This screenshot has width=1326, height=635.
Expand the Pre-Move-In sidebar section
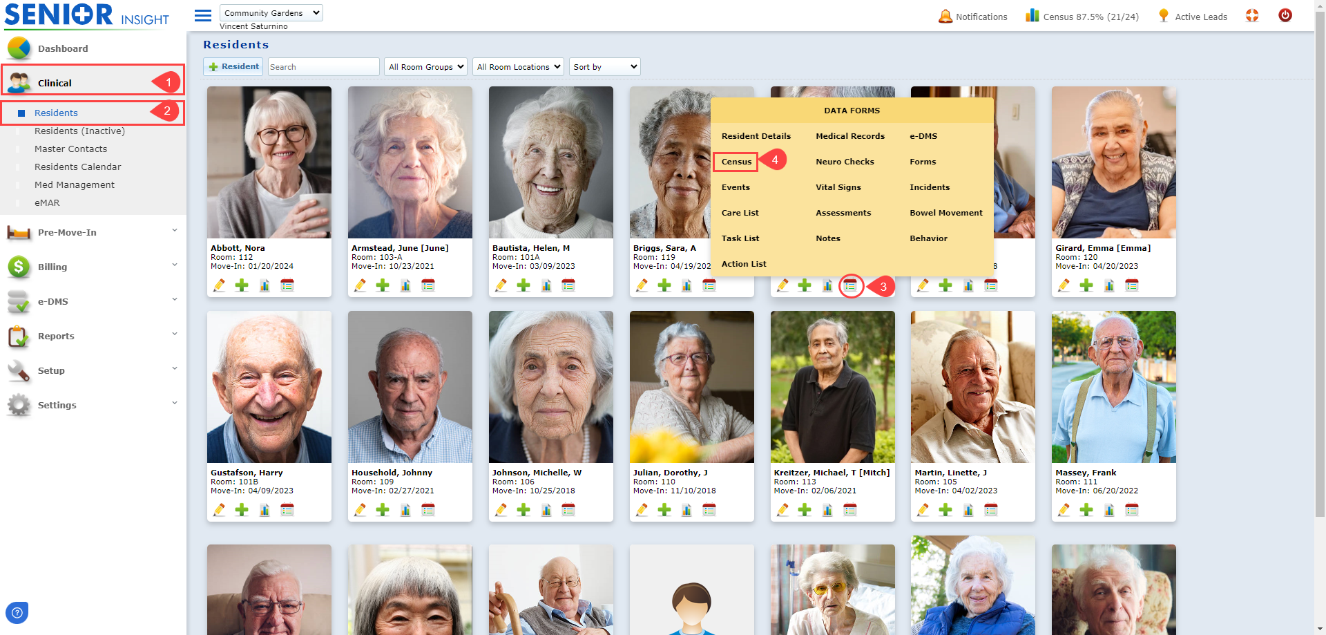coord(93,232)
